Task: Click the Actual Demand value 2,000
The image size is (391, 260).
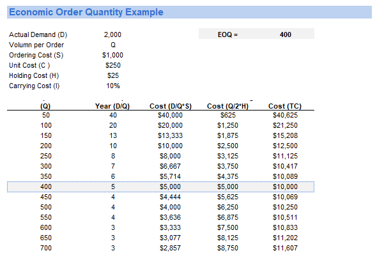Action: pyautogui.click(x=112, y=34)
